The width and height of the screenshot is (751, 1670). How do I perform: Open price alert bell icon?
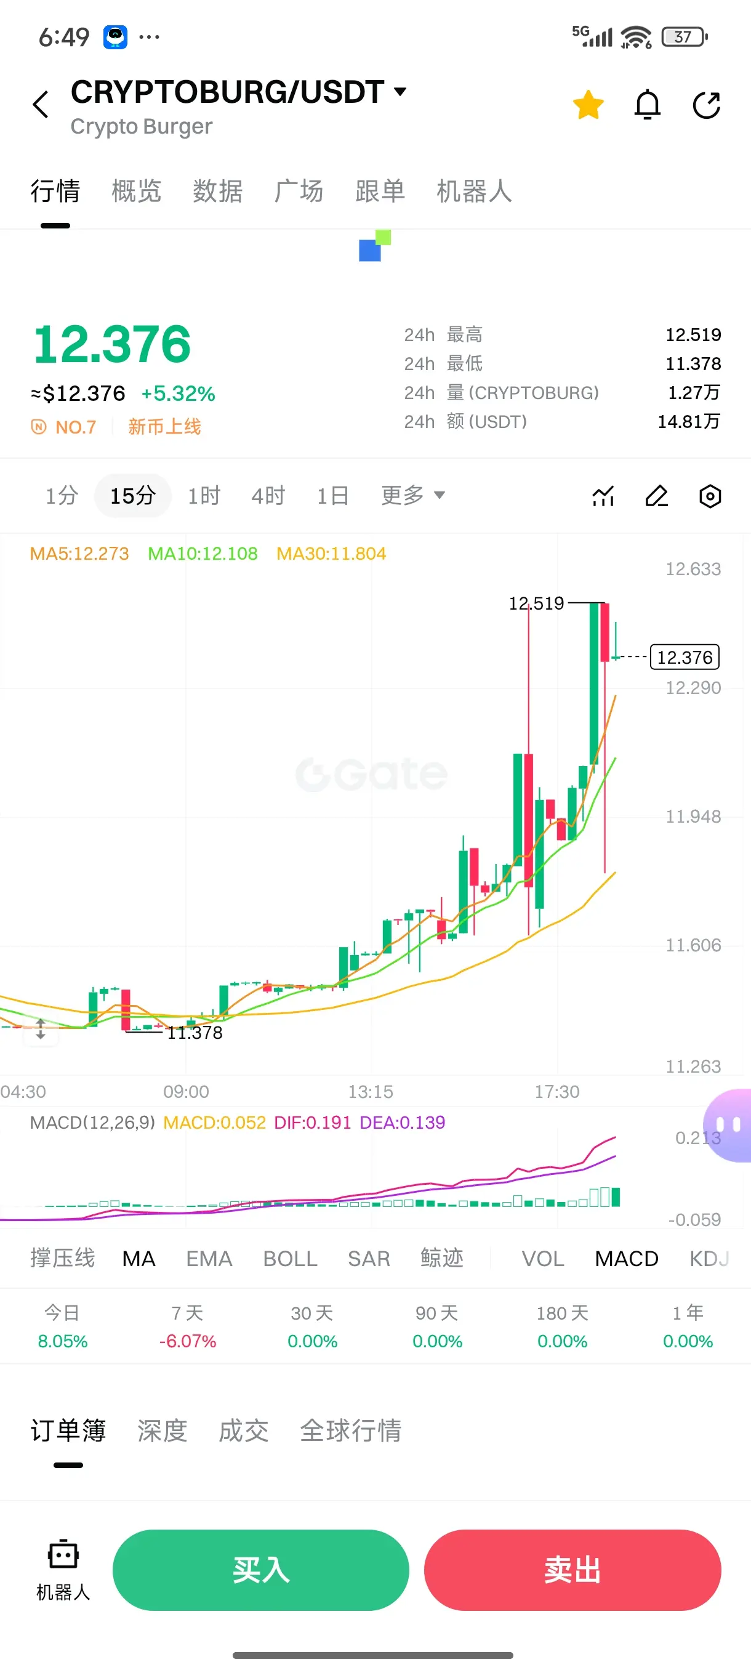coord(648,105)
